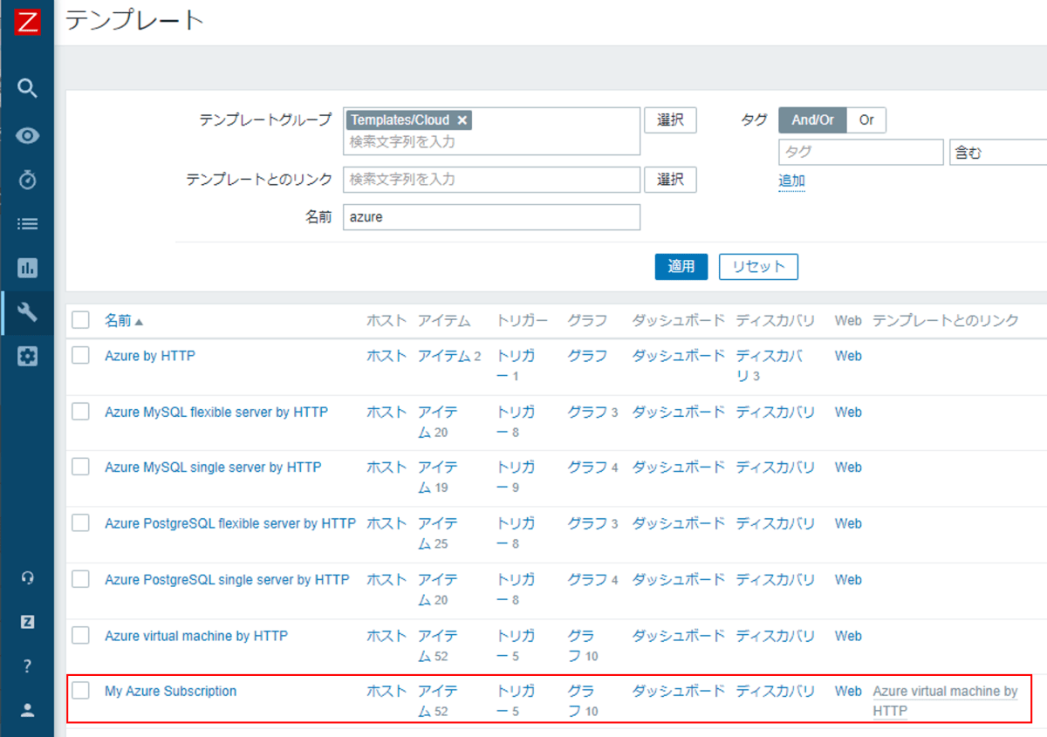Viewport: 1047px width, 737px height.
Task: Open the Configuration wrench icon in sidebar
Action: click(x=27, y=312)
